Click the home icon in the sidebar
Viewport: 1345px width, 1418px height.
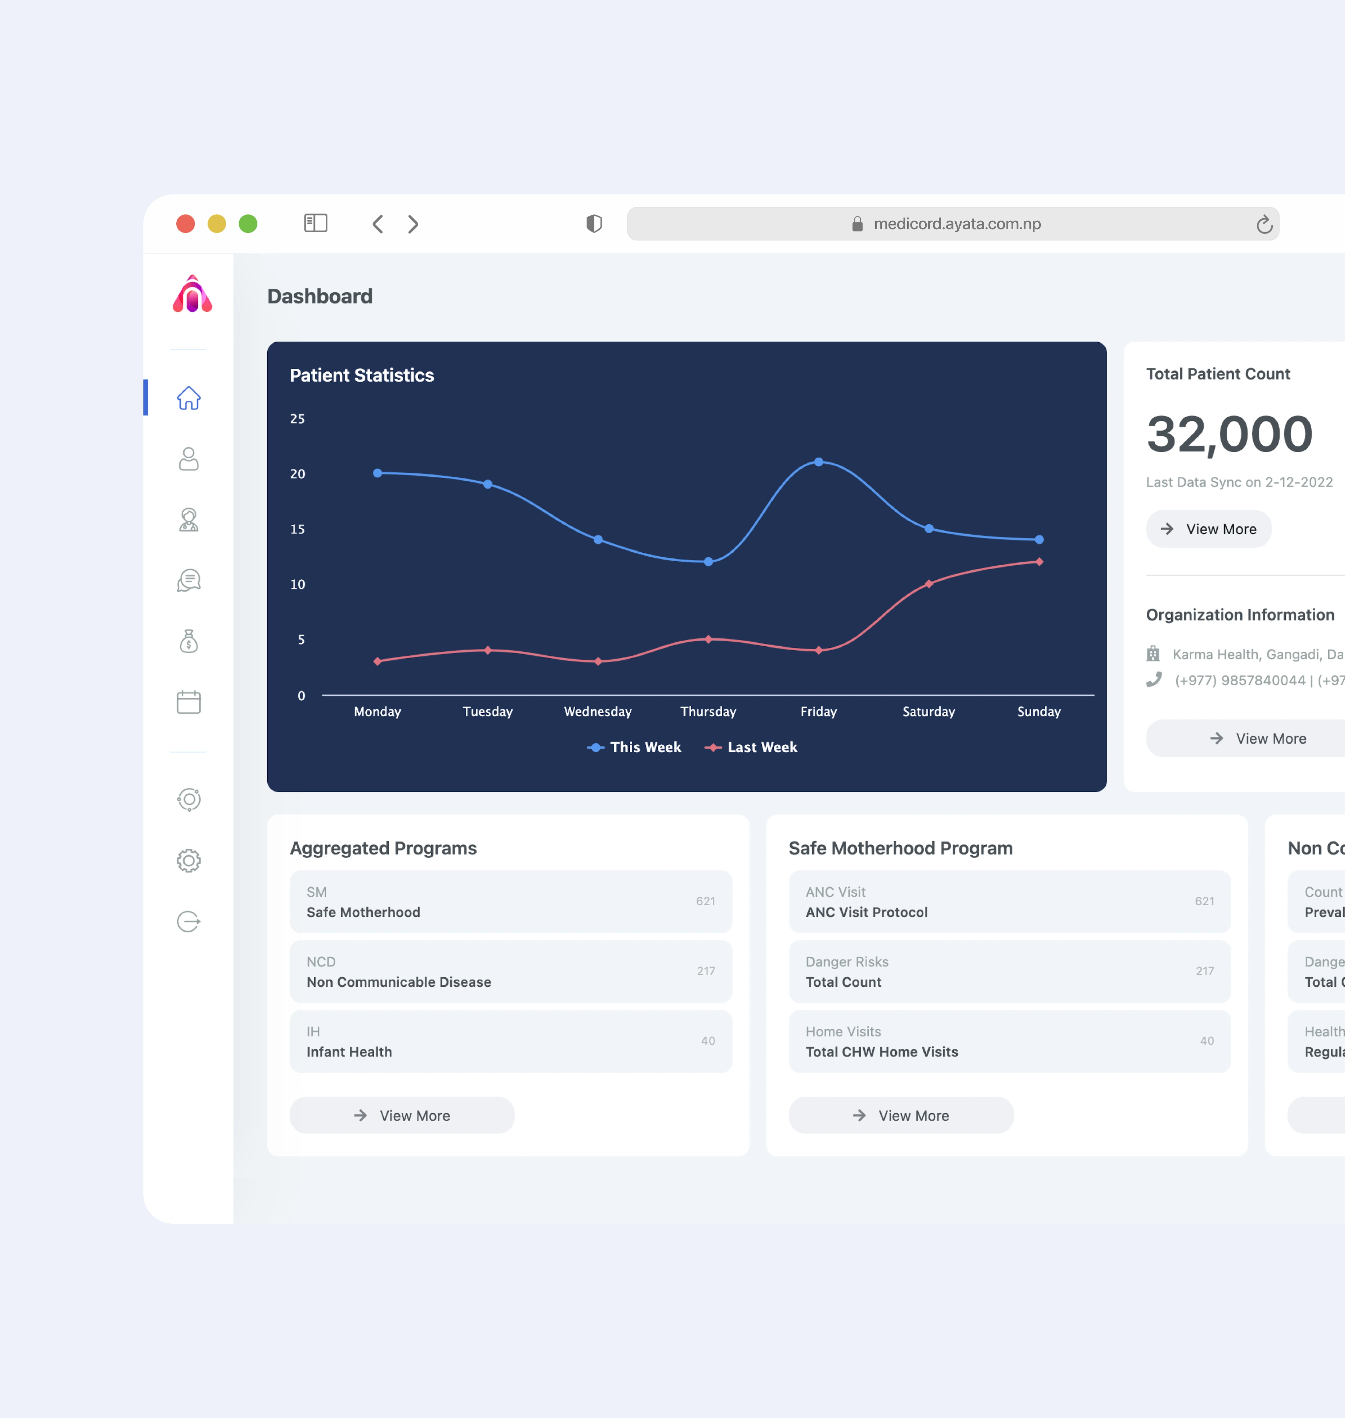(x=189, y=398)
